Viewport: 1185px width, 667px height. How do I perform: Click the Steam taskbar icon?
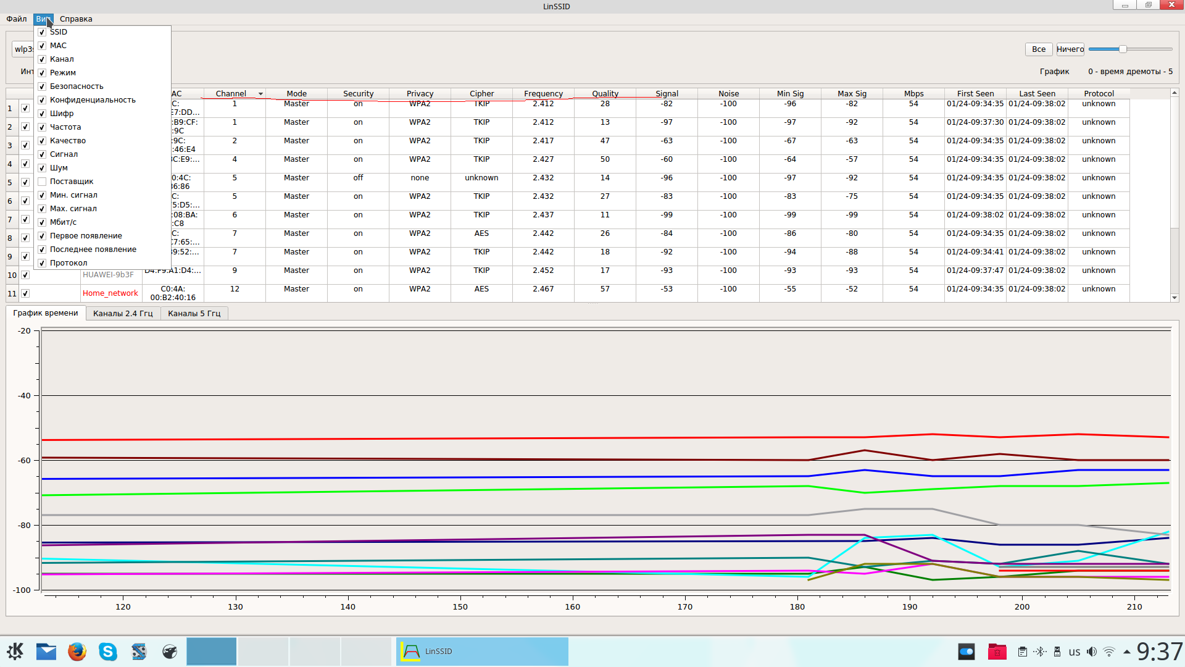pyautogui.click(x=170, y=651)
